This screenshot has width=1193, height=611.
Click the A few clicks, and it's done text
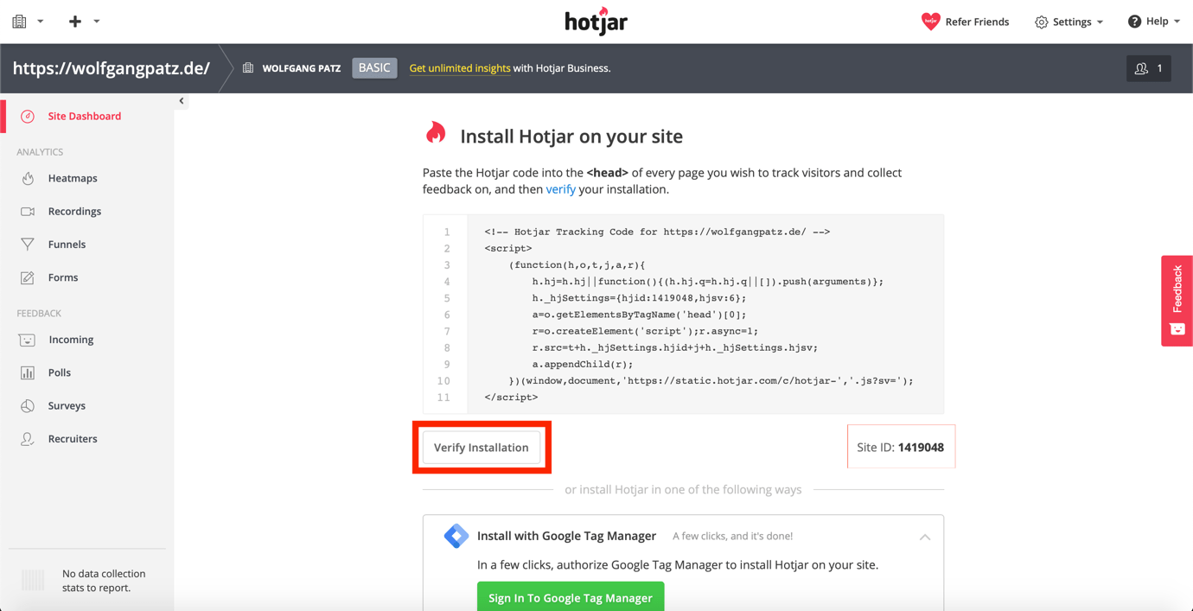tap(733, 537)
